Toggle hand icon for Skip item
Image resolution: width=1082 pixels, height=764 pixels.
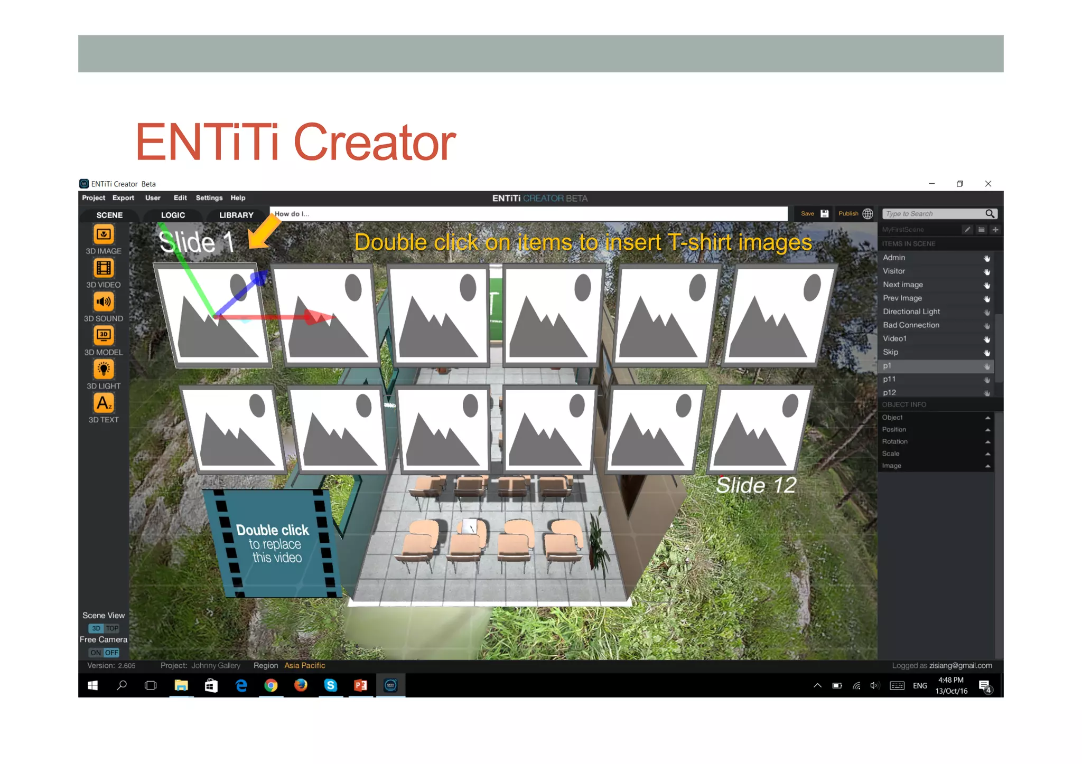pos(986,353)
